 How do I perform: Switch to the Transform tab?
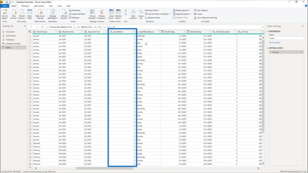coord(25,6)
